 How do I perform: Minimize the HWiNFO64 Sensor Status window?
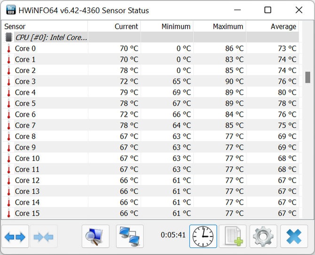click(x=237, y=10)
